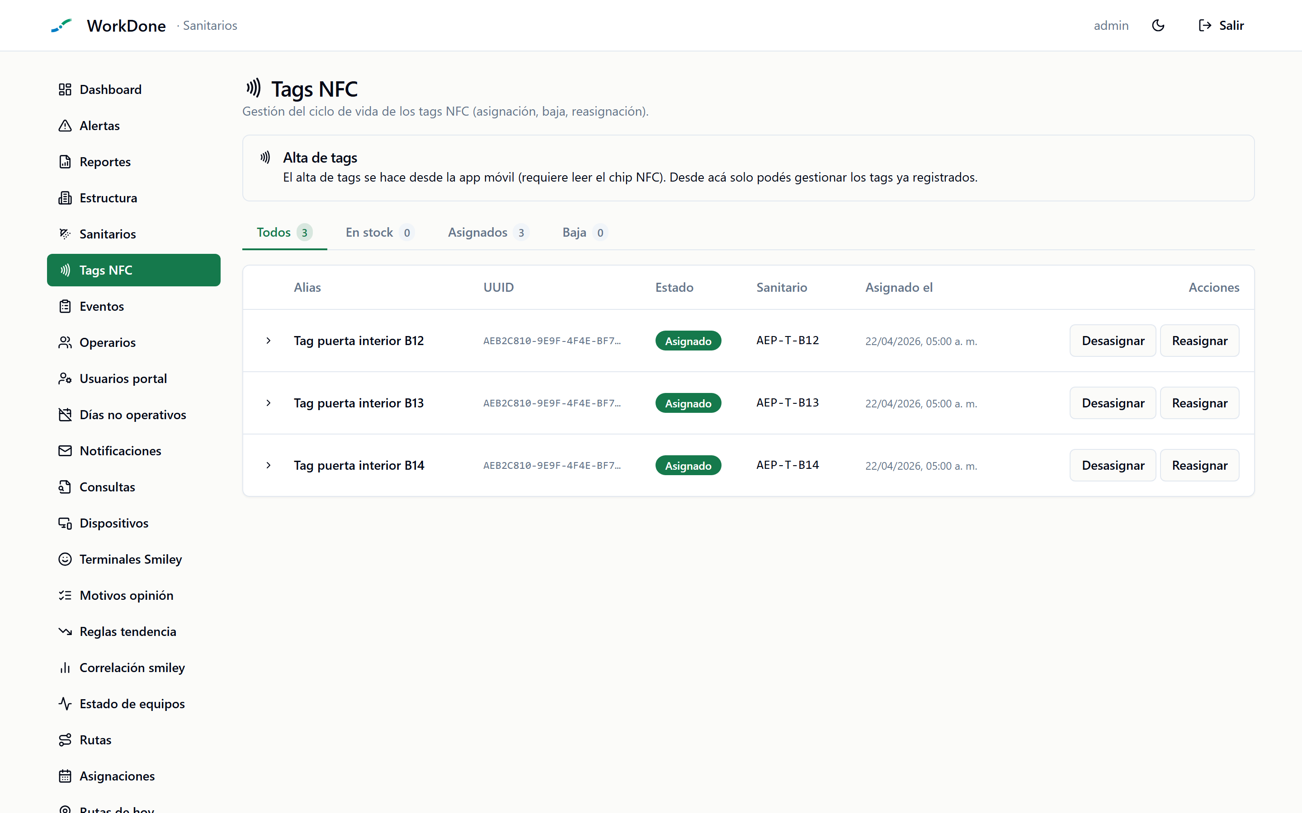This screenshot has width=1302, height=813.
Task: Click the Sanitarios breadcrumb in header
Action: (210, 25)
